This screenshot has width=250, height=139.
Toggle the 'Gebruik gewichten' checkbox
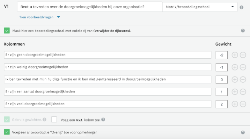7,120
